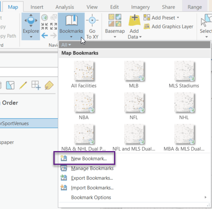This screenshot has width=212, height=209.
Task: Switch to the Map ribbon tab
Action: (x=13, y=7)
